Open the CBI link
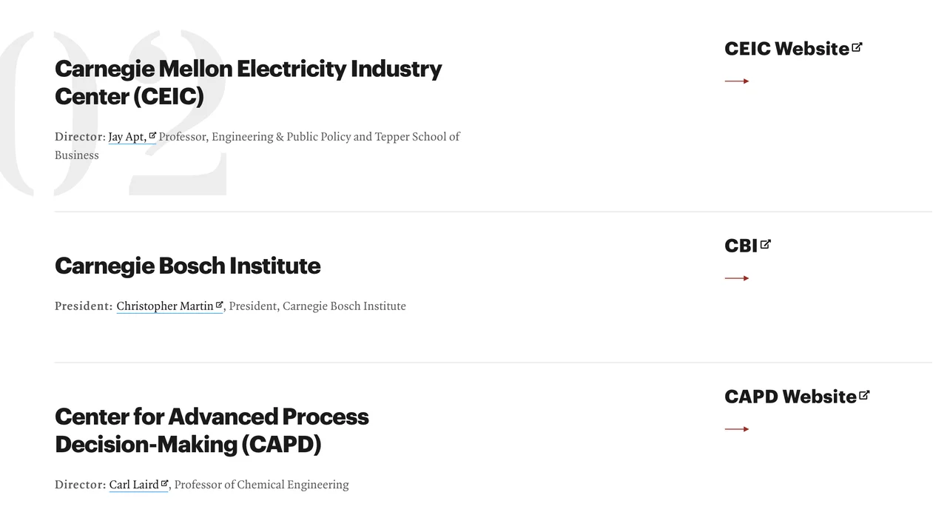 pos(741,246)
